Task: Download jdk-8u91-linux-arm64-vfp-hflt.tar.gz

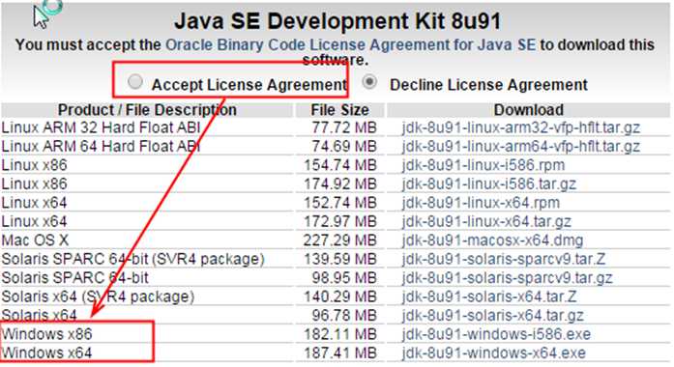Action: click(521, 147)
